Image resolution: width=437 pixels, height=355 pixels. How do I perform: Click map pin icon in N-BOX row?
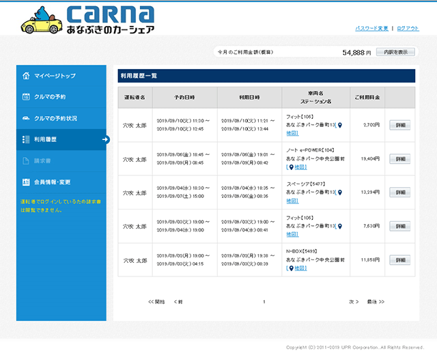290,268
